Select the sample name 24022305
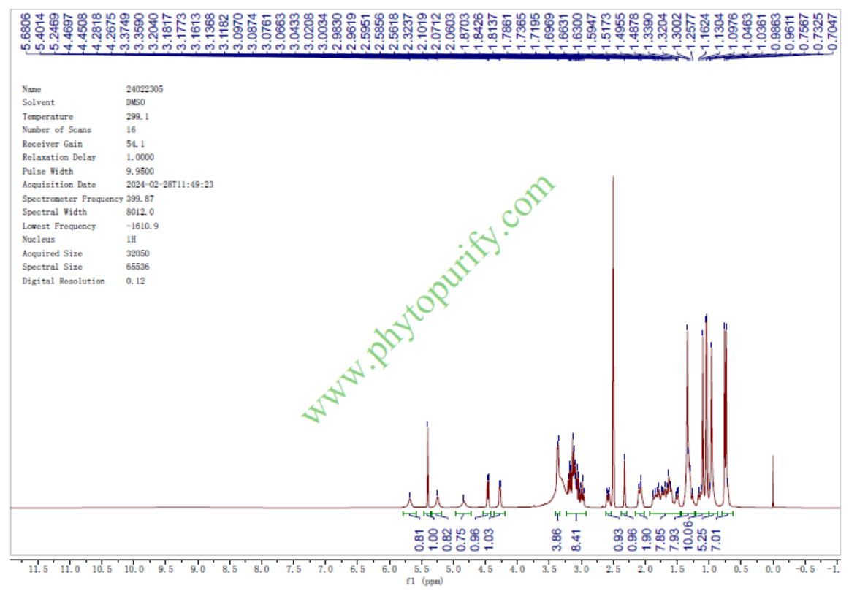 click(145, 89)
